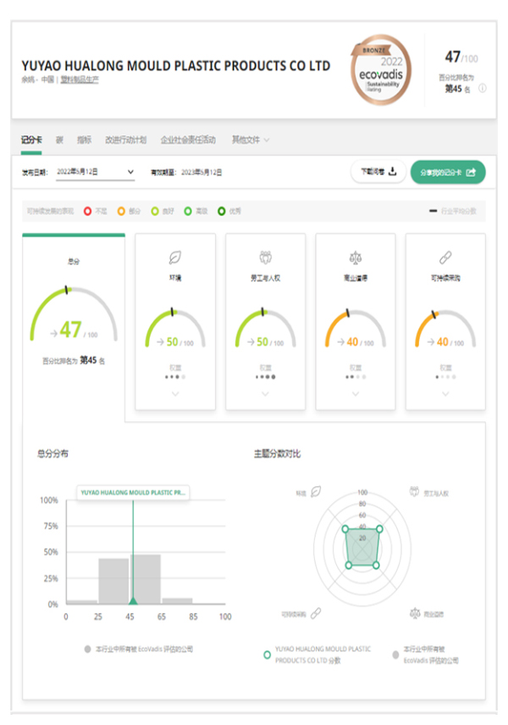The height and width of the screenshot is (725, 508).
Task: Click the grey legend dot under distribution chart
Action: coord(87,649)
